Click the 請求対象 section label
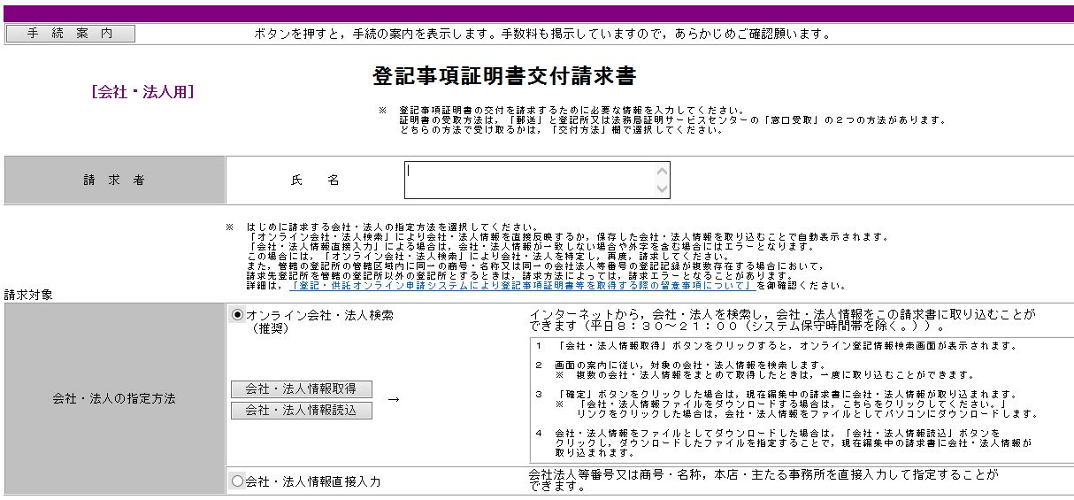This screenshot has width=1074, height=500. [28, 296]
